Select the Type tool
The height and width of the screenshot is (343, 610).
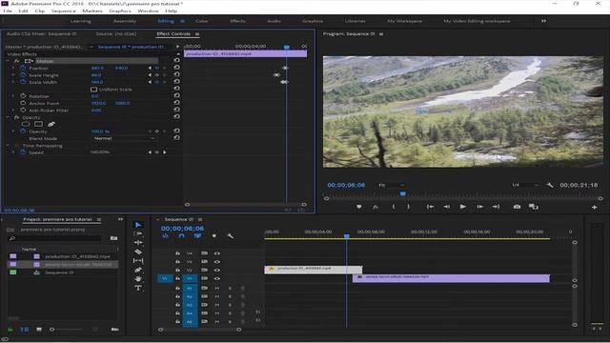coord(138,288)
